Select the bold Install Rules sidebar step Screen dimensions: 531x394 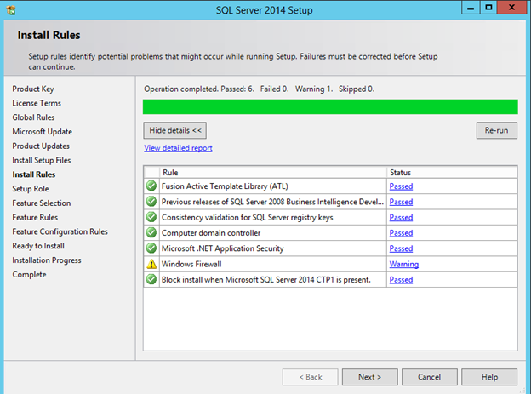[34, 174]
